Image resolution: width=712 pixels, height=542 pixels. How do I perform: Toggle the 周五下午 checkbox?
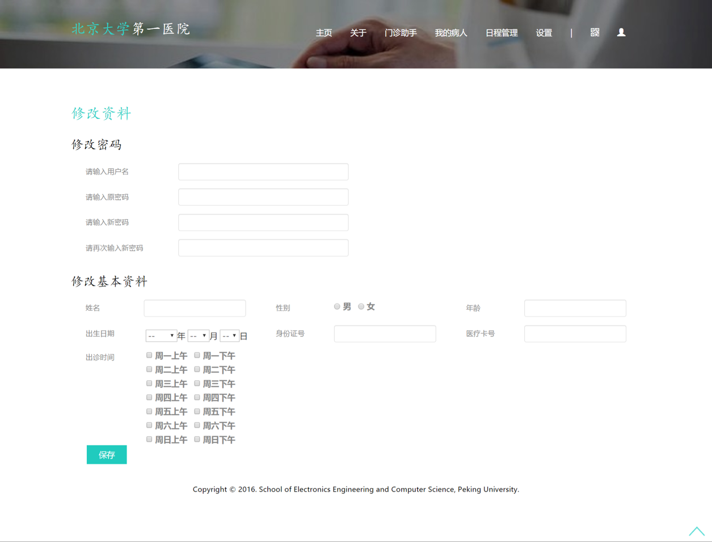[x=197, y=411]
